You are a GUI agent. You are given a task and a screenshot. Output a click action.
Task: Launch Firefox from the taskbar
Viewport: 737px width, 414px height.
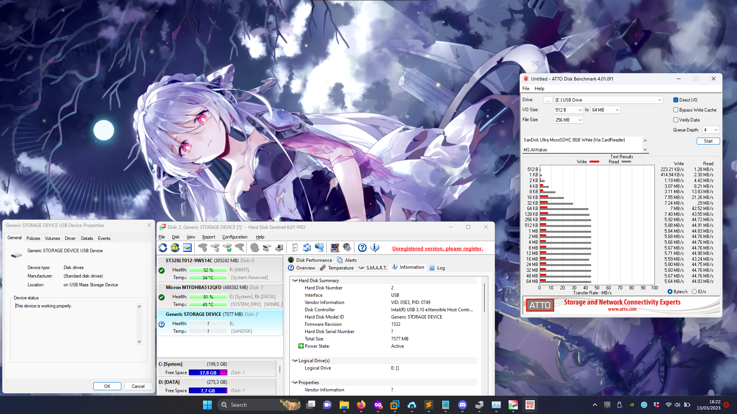pos(361,405)
